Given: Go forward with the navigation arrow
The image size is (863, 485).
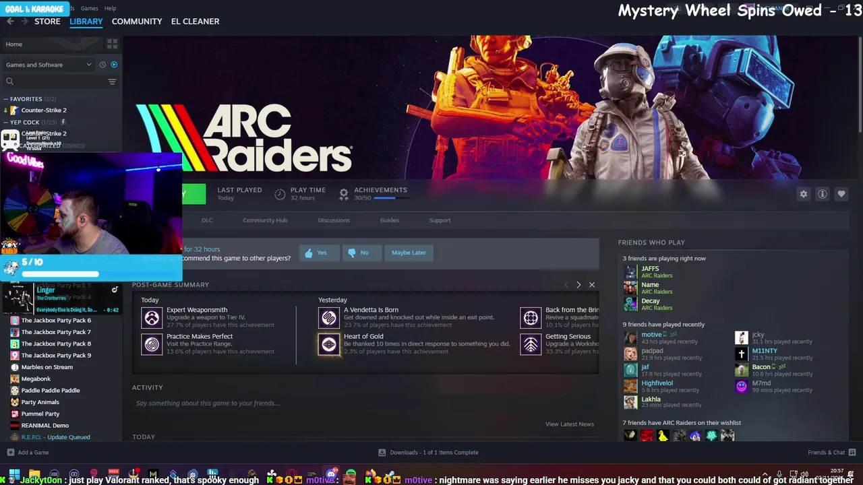Looking at the screenshot, I should pos(26,22).
